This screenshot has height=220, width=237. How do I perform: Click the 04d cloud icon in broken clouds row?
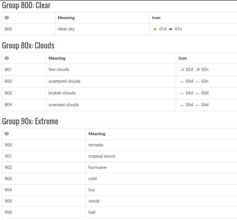click(x=182, y=93)
